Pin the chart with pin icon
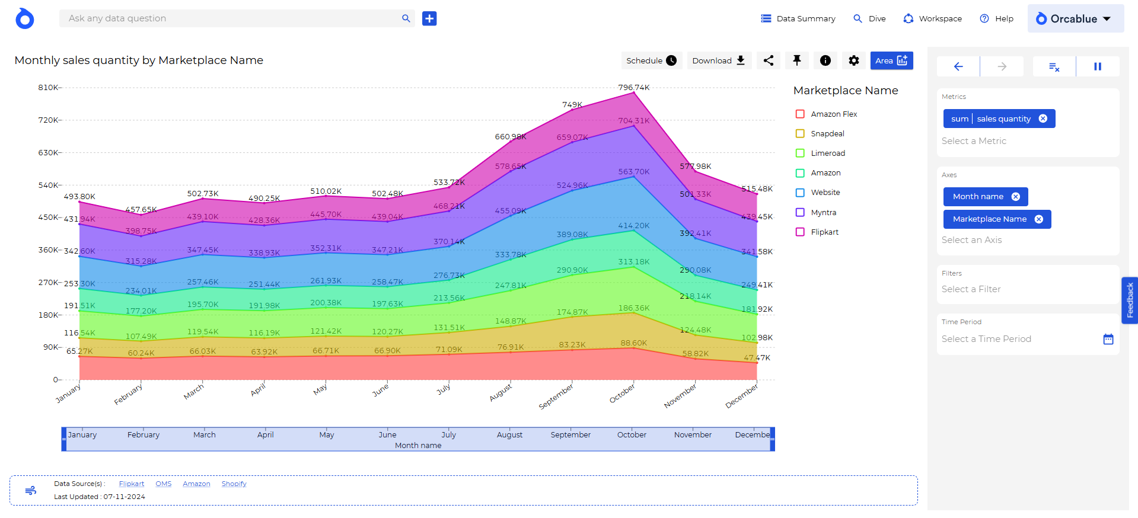Screen dimensions: 1138x518 pyautogui.click(x=797, y=60)
